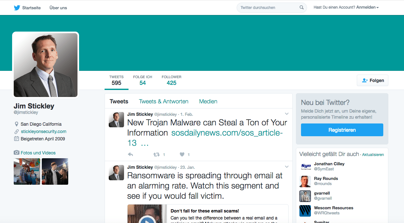Image resolution: width=404 pixels, height=223 pixels.
Task: Open the Trojan Malware tweet options chevron
Action: coord(287,114)
